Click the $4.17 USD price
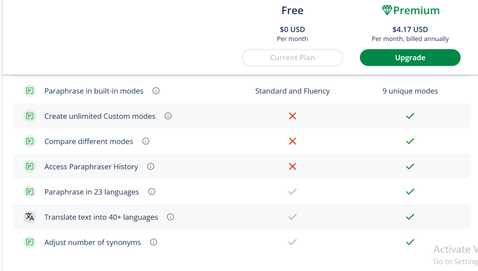The height and width of the screenshot is (271, 478). pyautogui.click(x=410, y=29)
